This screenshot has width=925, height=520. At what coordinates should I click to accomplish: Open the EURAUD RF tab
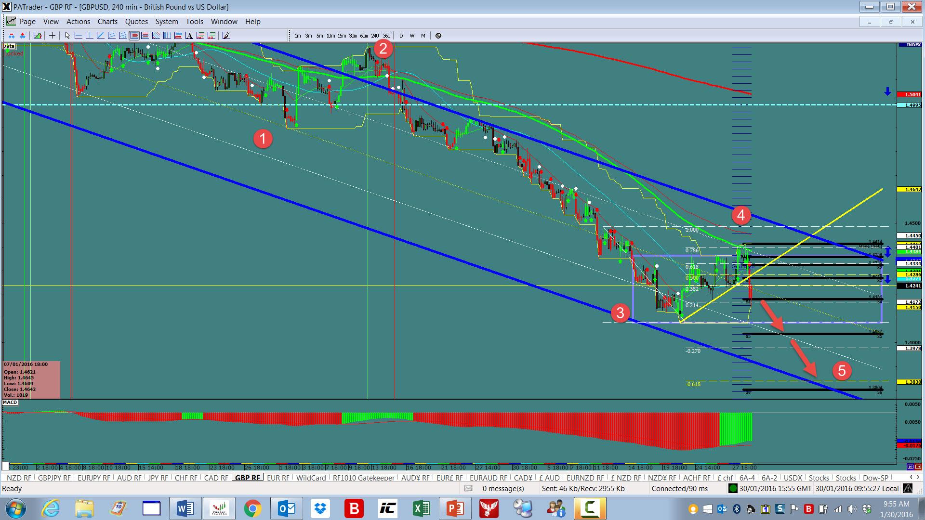(489, 478)
